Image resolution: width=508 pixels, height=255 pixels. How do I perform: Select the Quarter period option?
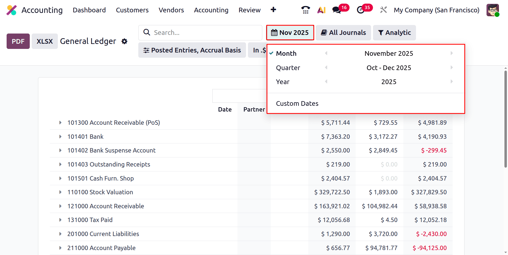288,68
